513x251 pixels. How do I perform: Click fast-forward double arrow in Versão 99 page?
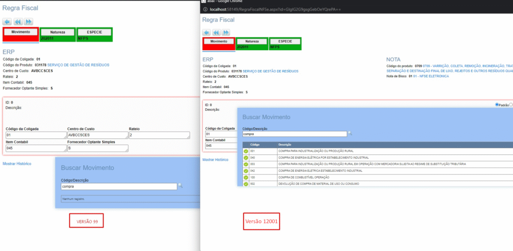(29, 22)
